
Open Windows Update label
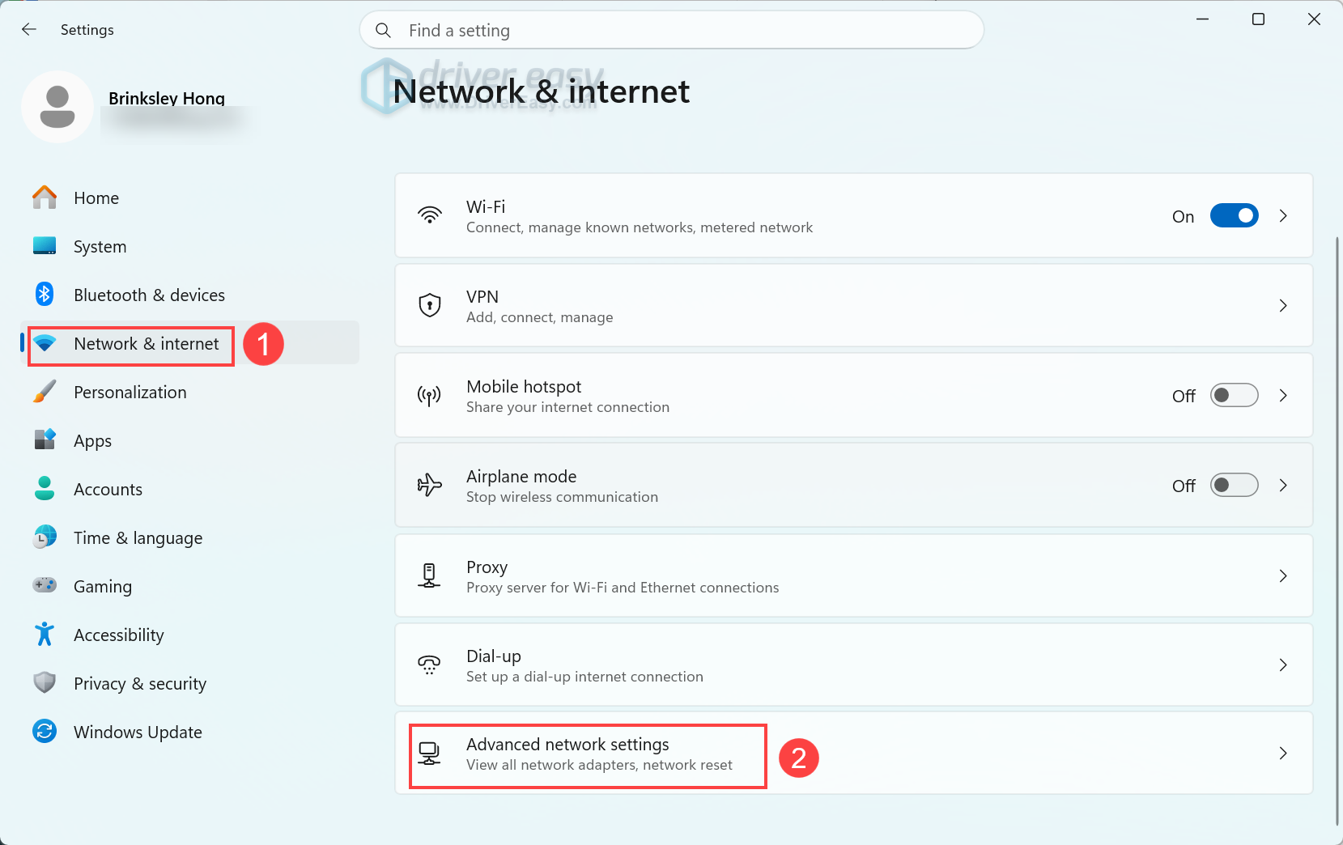click(x=138, y=732)
